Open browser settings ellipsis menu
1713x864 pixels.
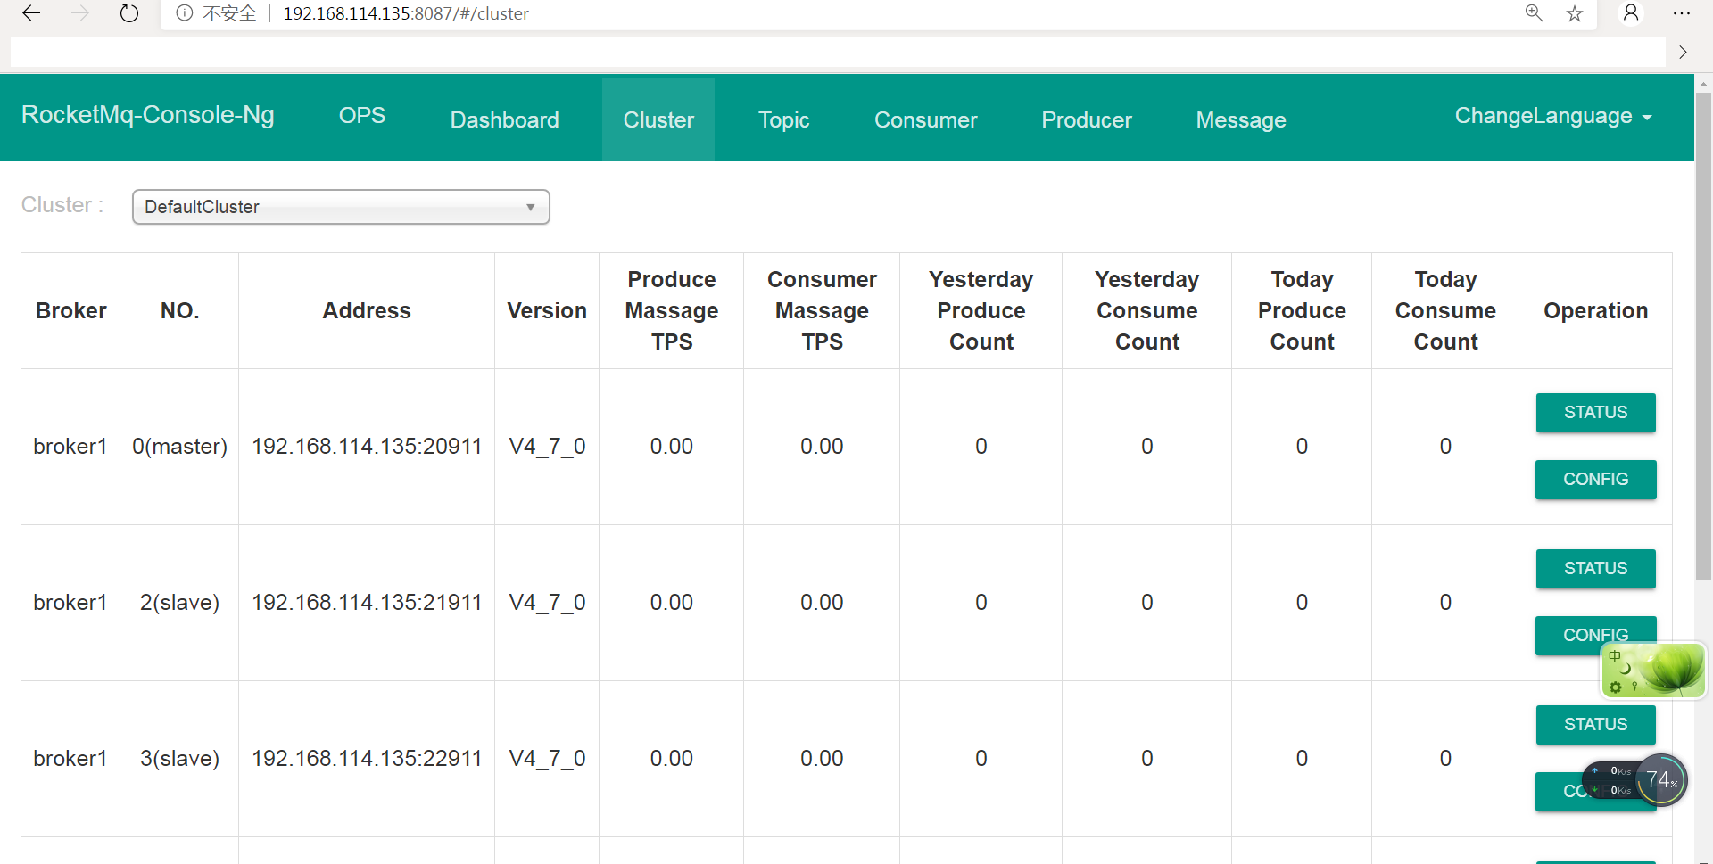click(x=1682, y=13)
